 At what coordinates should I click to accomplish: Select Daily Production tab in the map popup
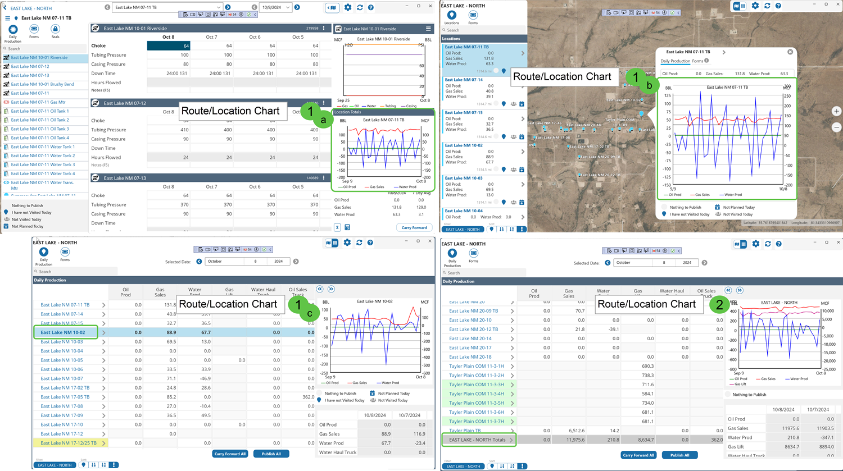[674, 61]
